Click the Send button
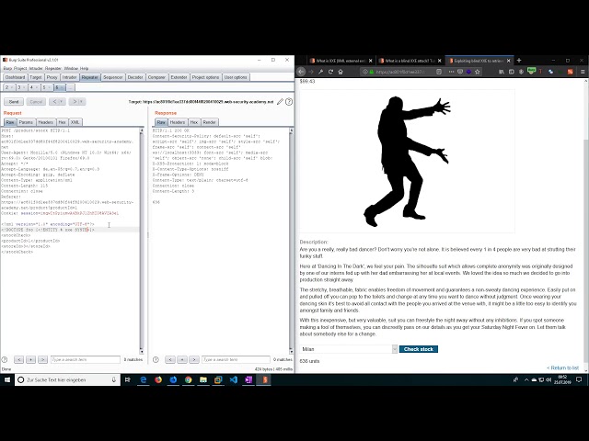This screenshot has width=589, height=441. (14, 102)
